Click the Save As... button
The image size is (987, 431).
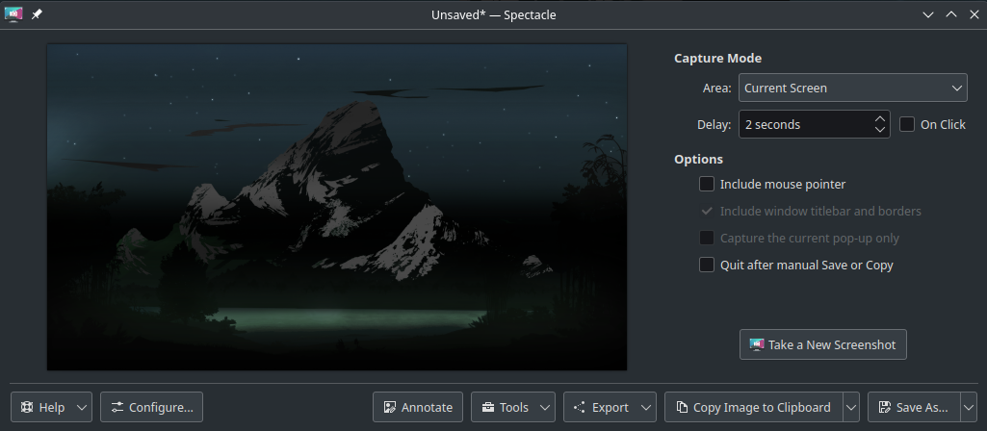[x=914, y=407]
